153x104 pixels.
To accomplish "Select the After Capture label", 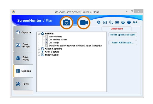I will (52, 52).
